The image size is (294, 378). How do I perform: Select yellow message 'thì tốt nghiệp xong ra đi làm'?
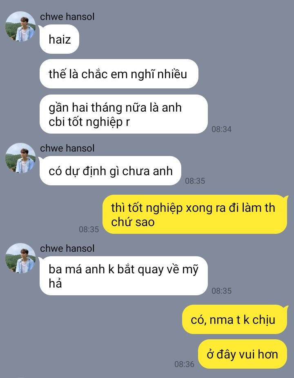coord(195,215)
